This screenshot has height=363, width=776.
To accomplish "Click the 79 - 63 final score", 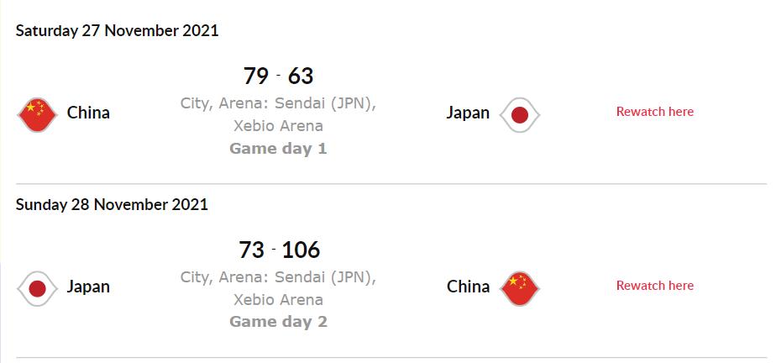I will click(278, 76).
